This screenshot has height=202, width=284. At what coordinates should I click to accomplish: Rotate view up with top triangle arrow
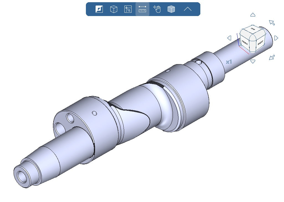coord(253,15)
